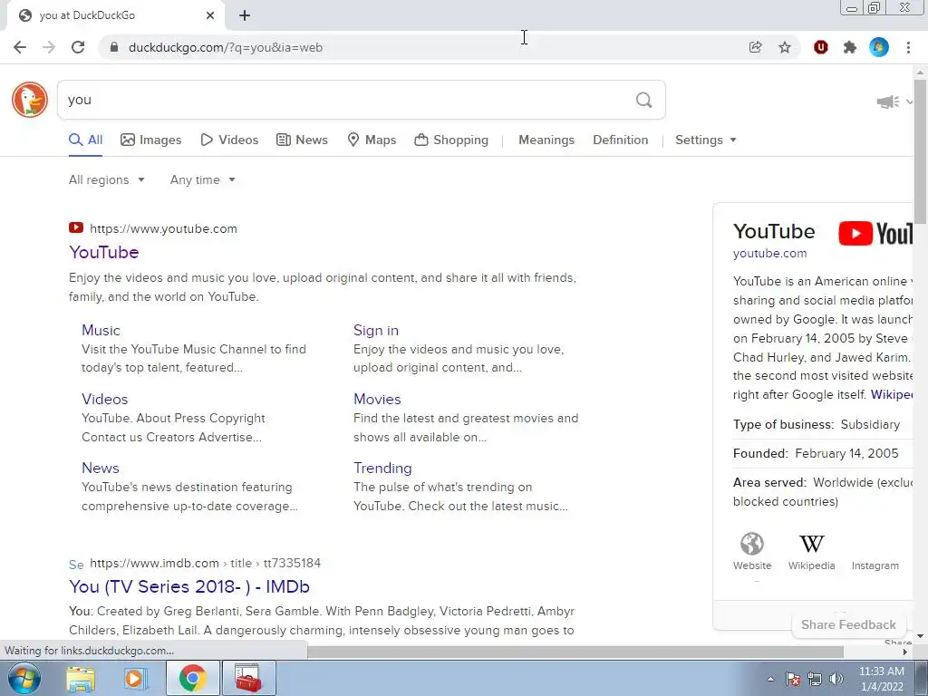Image resolution: width=928 pixels, height=696 pixels.
Task: Click the Chrome icon in the taskbar
Action: point(192,678)
